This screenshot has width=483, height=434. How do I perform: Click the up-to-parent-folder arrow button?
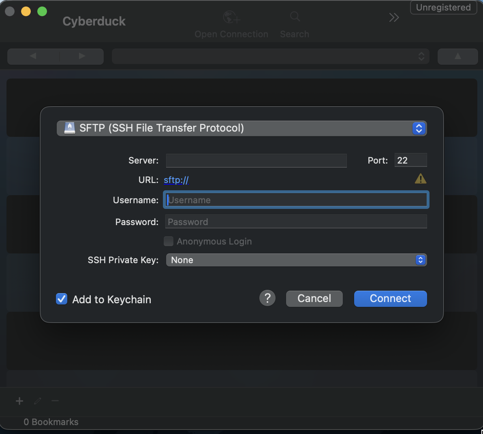pyautogui.click(x=458, y=56)
